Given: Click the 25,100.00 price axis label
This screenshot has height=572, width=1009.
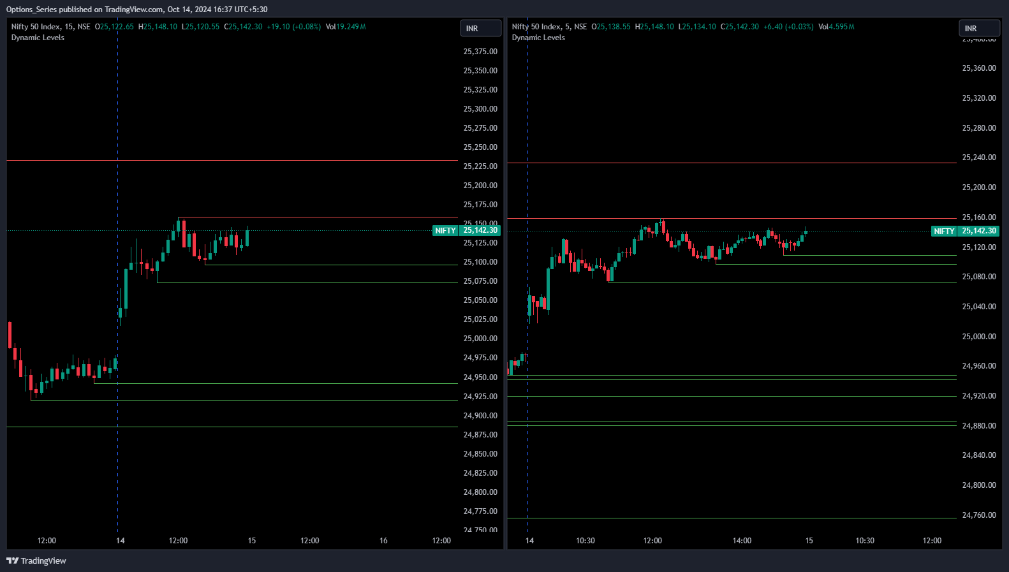Looking at the screenshot, I should click(x=480, y=262).
